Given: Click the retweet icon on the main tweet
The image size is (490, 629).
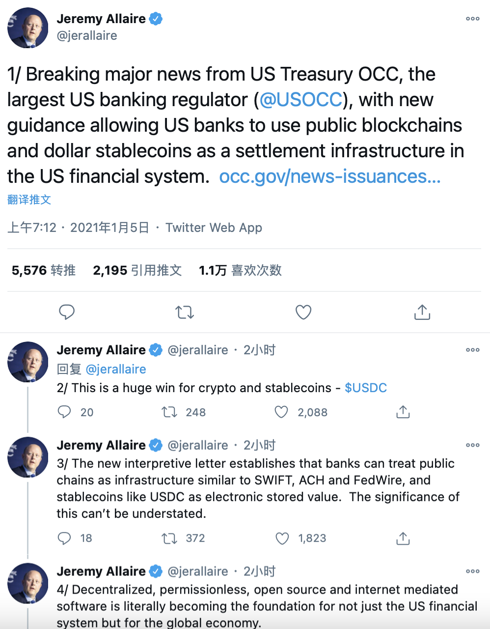Looking at the screenshot, I should pos(185,312).
